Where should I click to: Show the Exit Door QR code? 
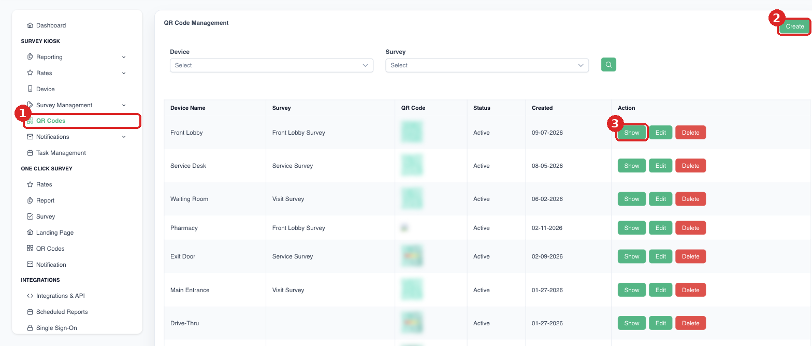(x=632, y=256)
